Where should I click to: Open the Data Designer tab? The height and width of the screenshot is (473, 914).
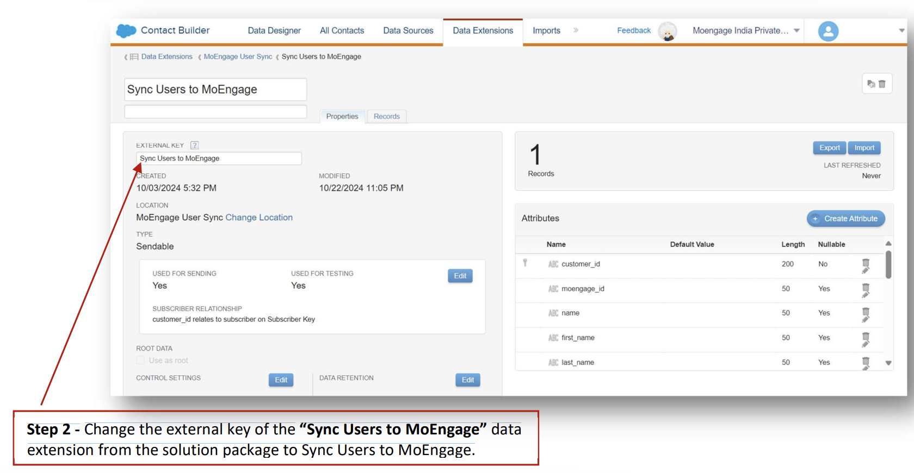point(274,31)
